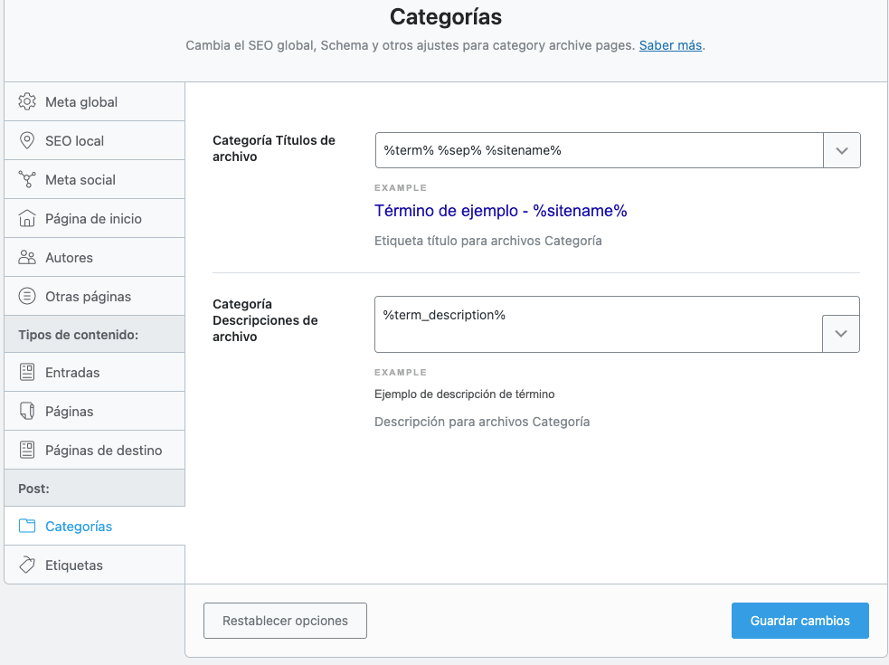Select the Meta social sidebar tab

95,179
